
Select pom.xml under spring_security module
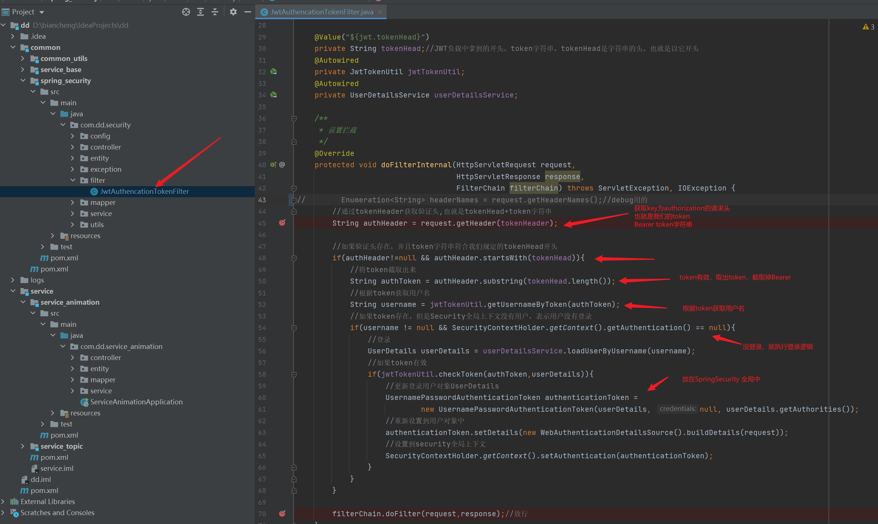pos(64,258)
